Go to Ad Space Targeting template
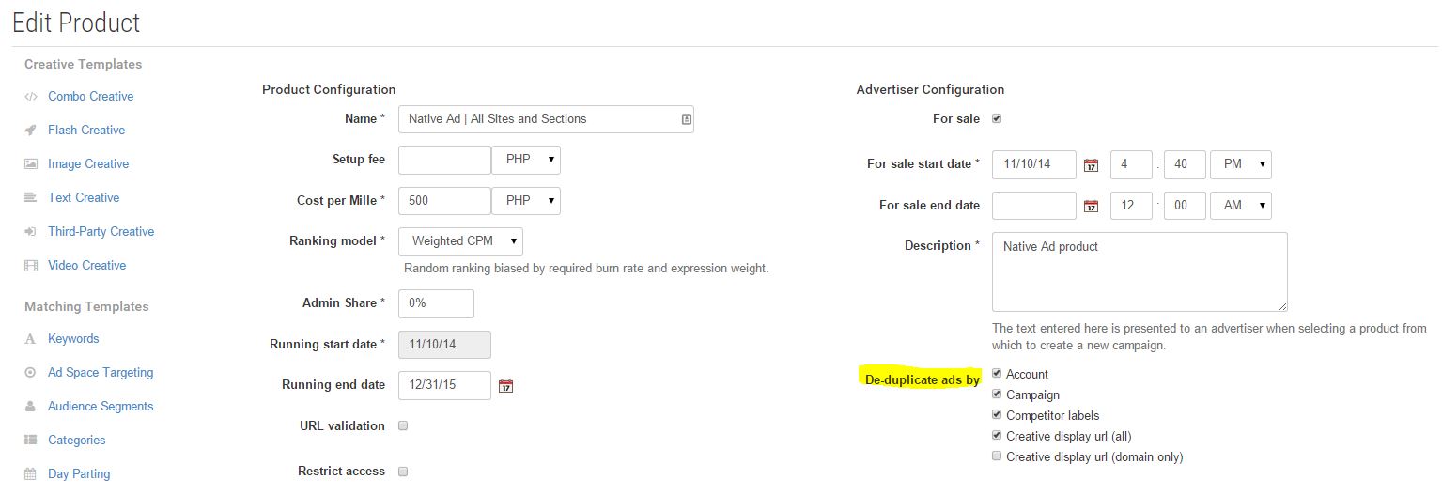Screen dimensions: 1442x495 101,372
